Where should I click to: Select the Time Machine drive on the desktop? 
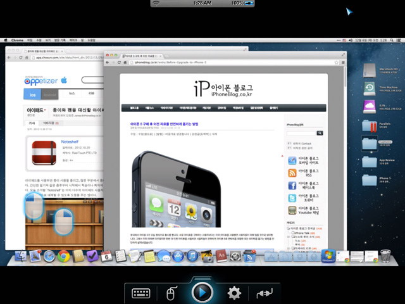tap(370, 89)
